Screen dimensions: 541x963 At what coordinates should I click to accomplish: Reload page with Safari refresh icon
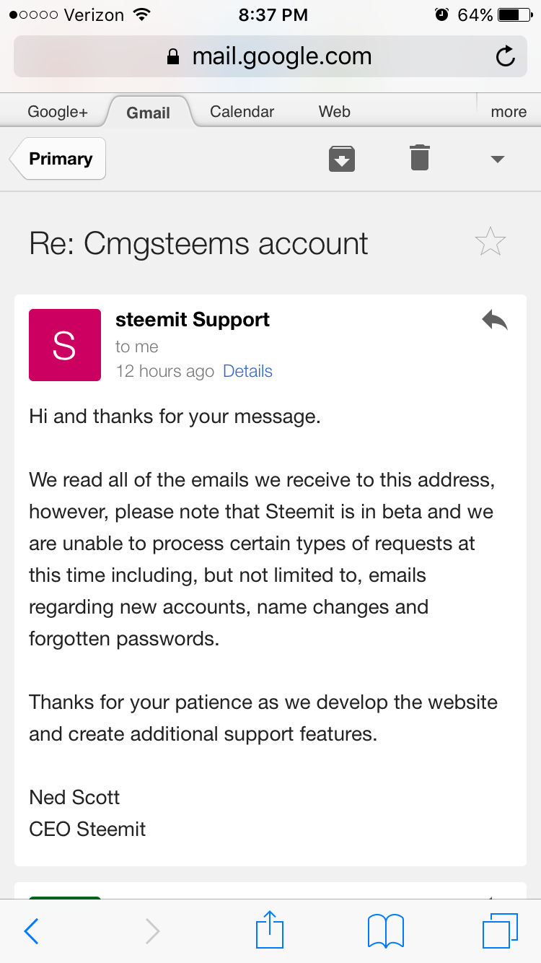coord(506,56)
